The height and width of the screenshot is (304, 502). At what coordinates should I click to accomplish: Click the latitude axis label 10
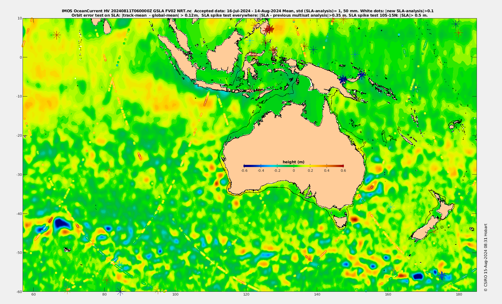click(x=20, y=18)
